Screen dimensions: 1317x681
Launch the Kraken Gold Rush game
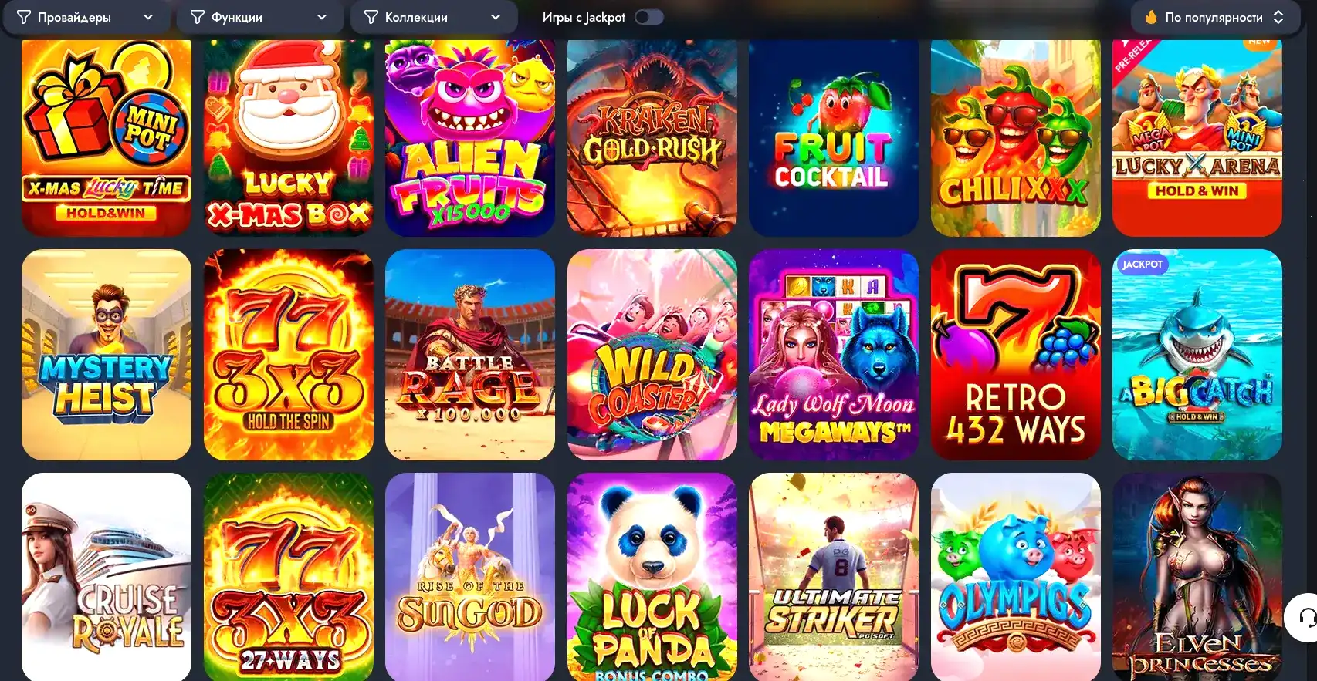click(x=652, y=138)
